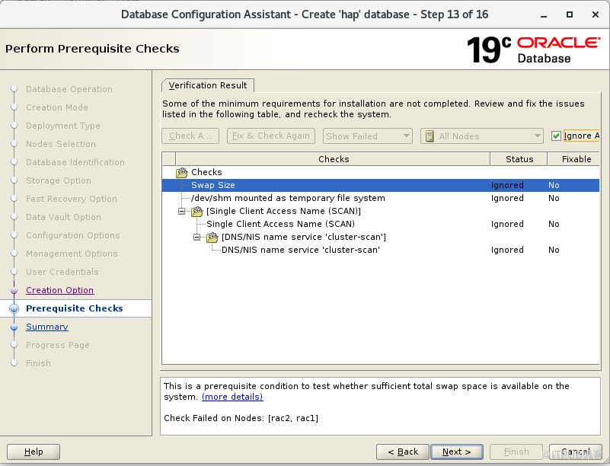Click the Data Vault Option step label

(x=63, y=217)
